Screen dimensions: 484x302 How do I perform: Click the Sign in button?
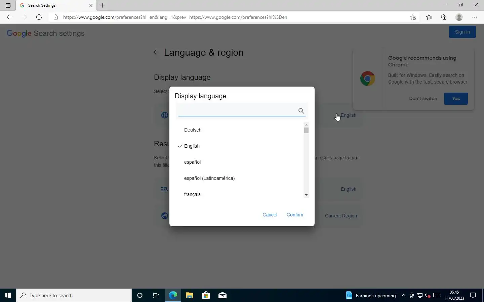coord(462,32)
